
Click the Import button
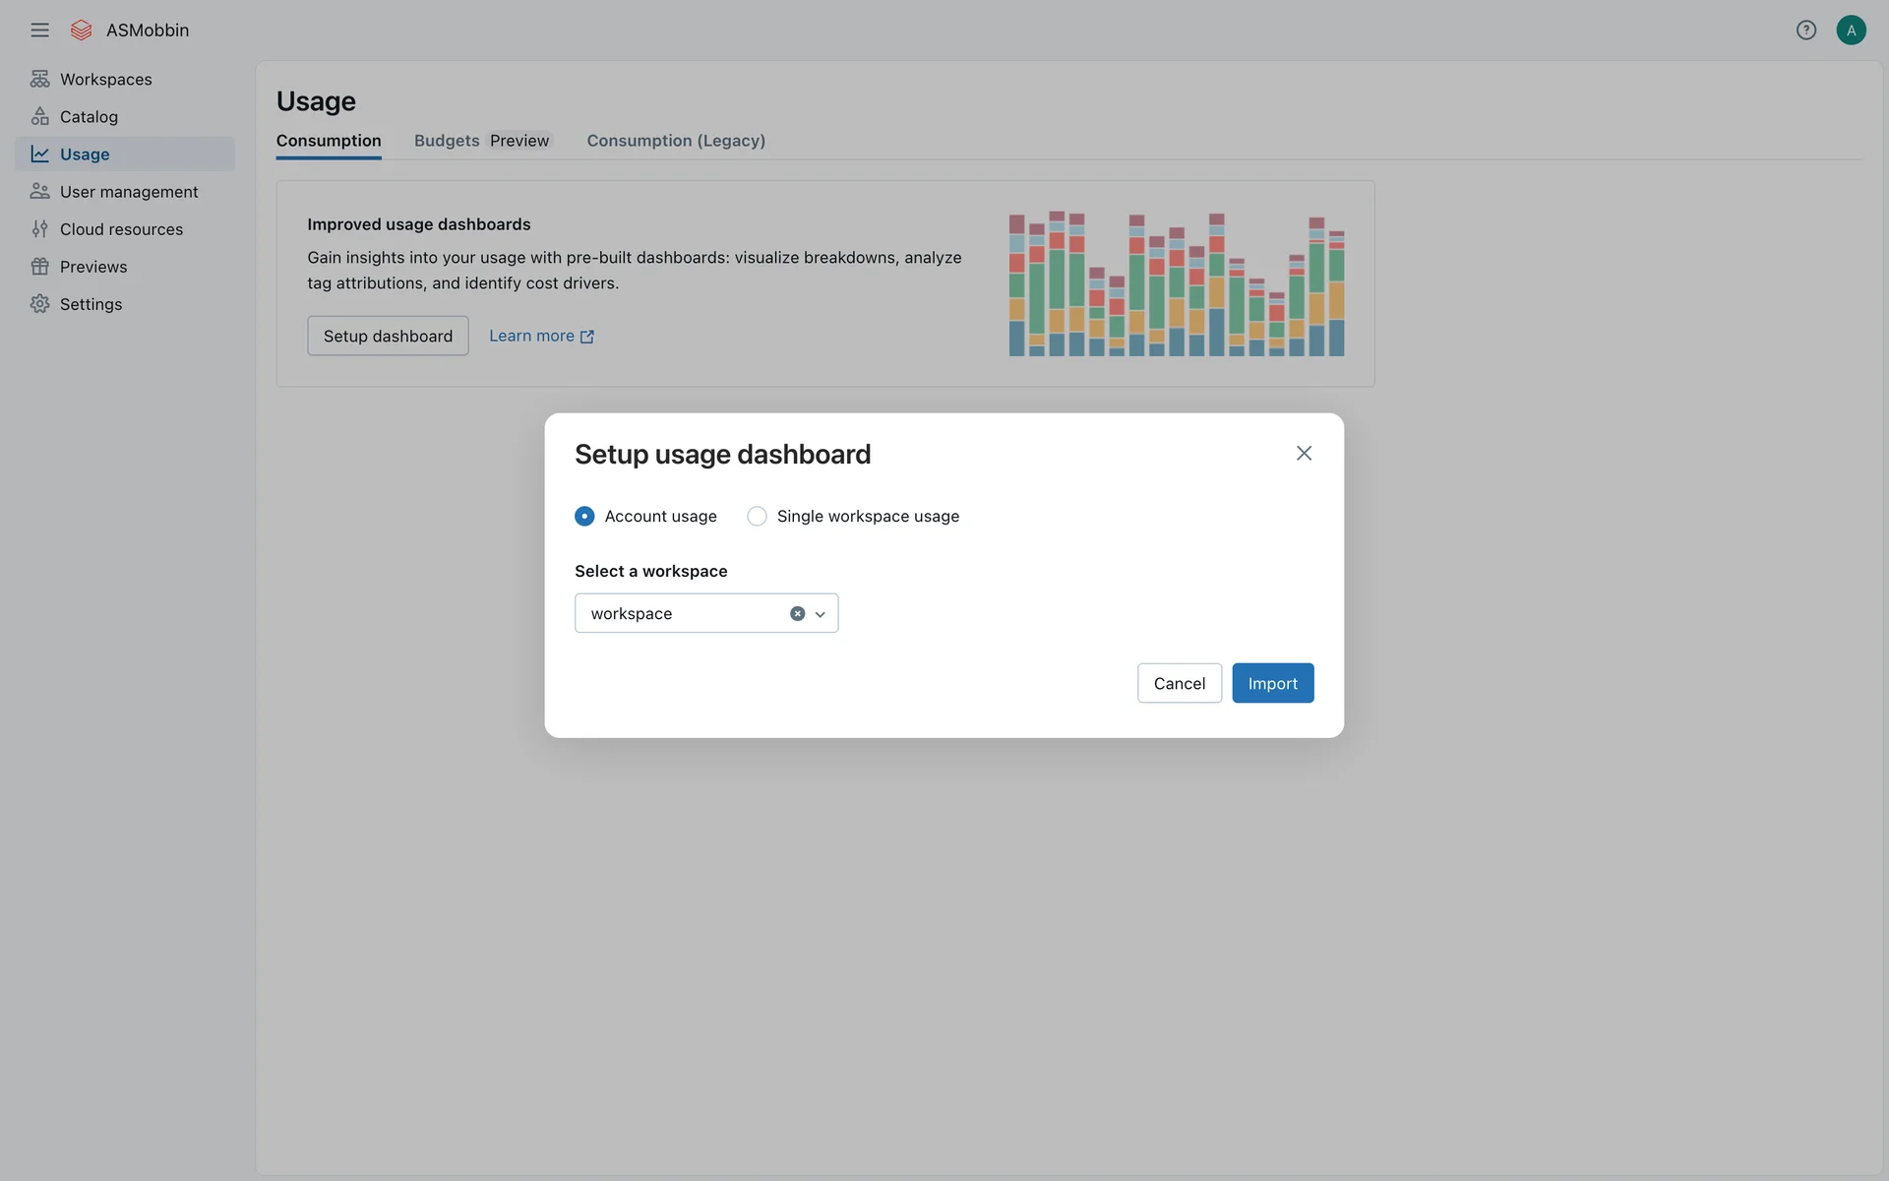pos(1272,683)
